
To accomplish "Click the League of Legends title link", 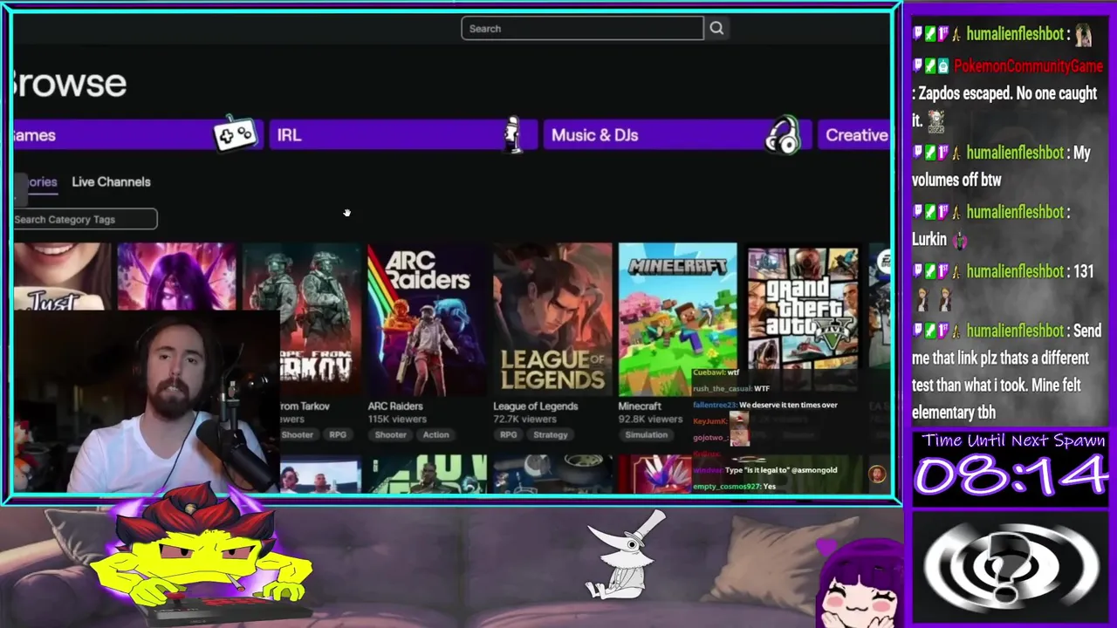I will click(535, 406).
